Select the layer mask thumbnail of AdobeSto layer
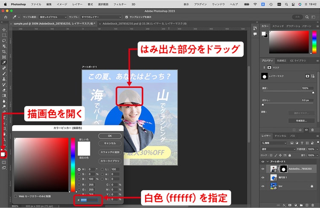The image size is (320, 208). click(283, 169)
